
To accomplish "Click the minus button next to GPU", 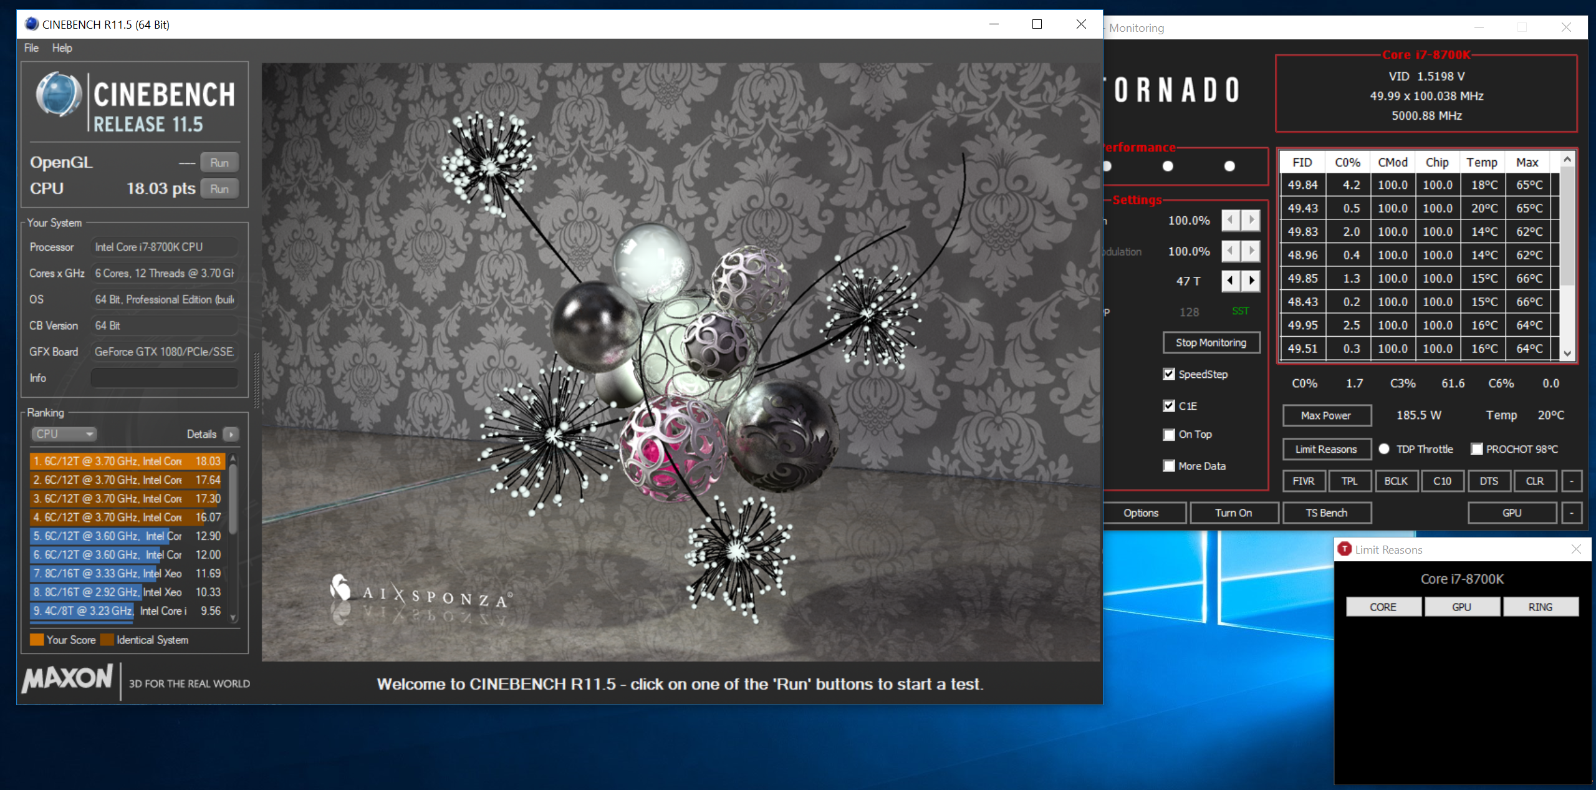I will [x=1572, y=513].
